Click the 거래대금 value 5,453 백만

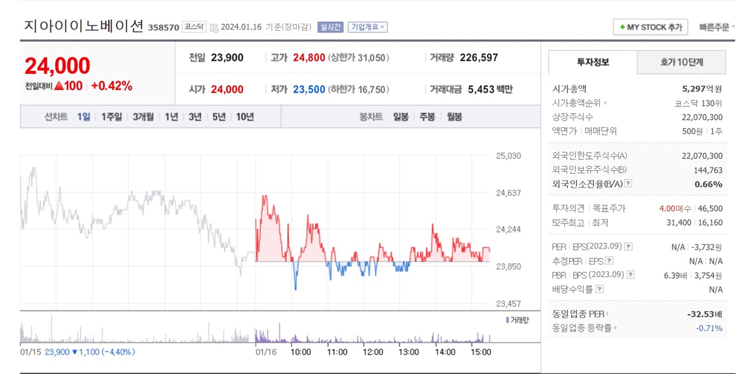490,89
